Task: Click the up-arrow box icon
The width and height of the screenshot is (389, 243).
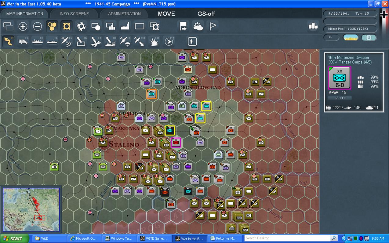Action: click(x=192, y=41)
